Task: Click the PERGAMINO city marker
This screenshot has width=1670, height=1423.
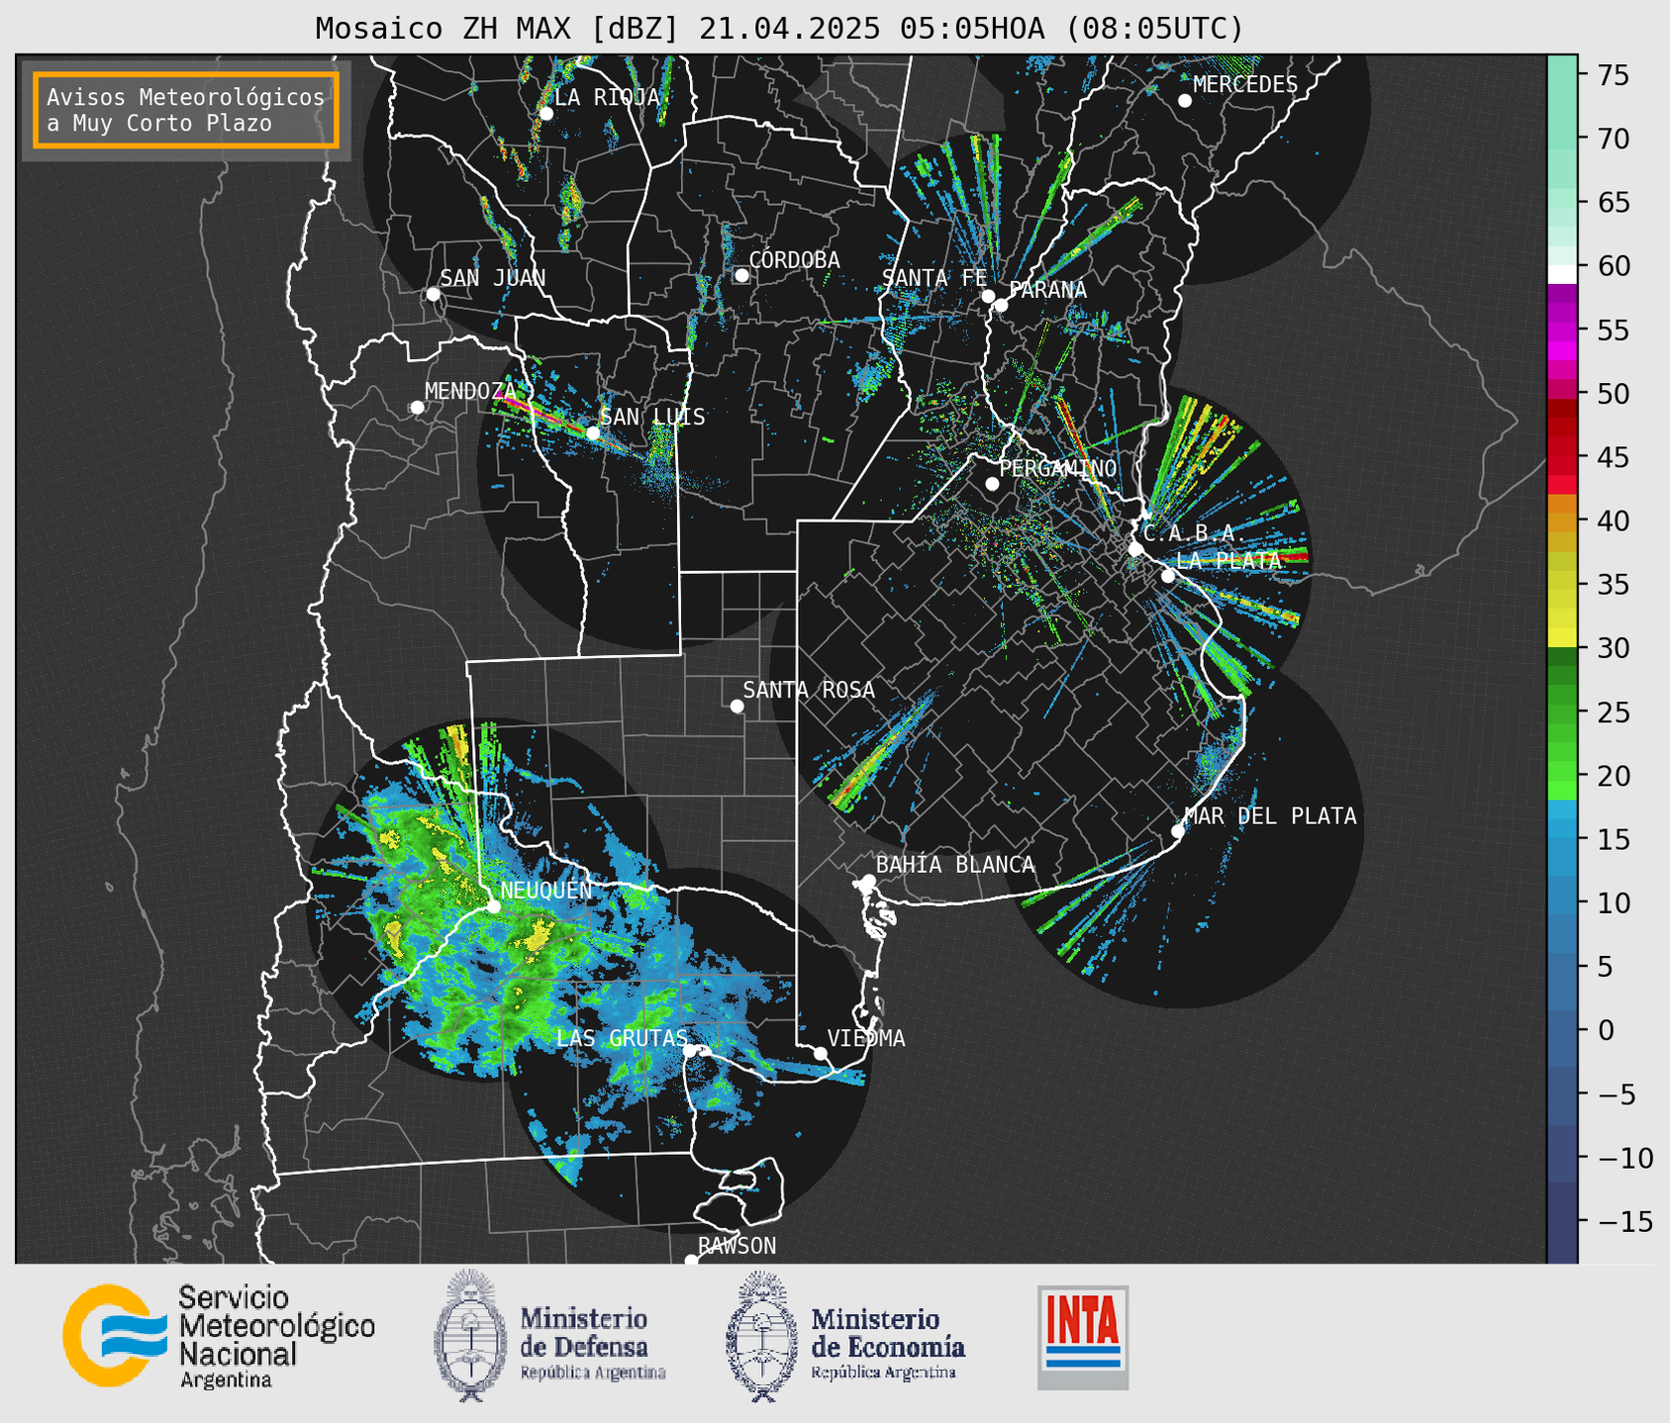Action: point(992,484)
